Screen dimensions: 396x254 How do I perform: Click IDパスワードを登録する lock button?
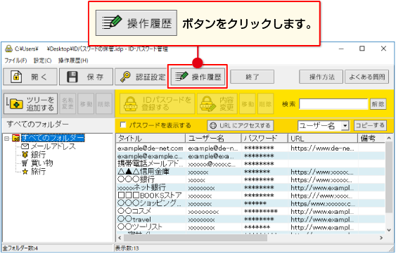[x=157, y=103]
